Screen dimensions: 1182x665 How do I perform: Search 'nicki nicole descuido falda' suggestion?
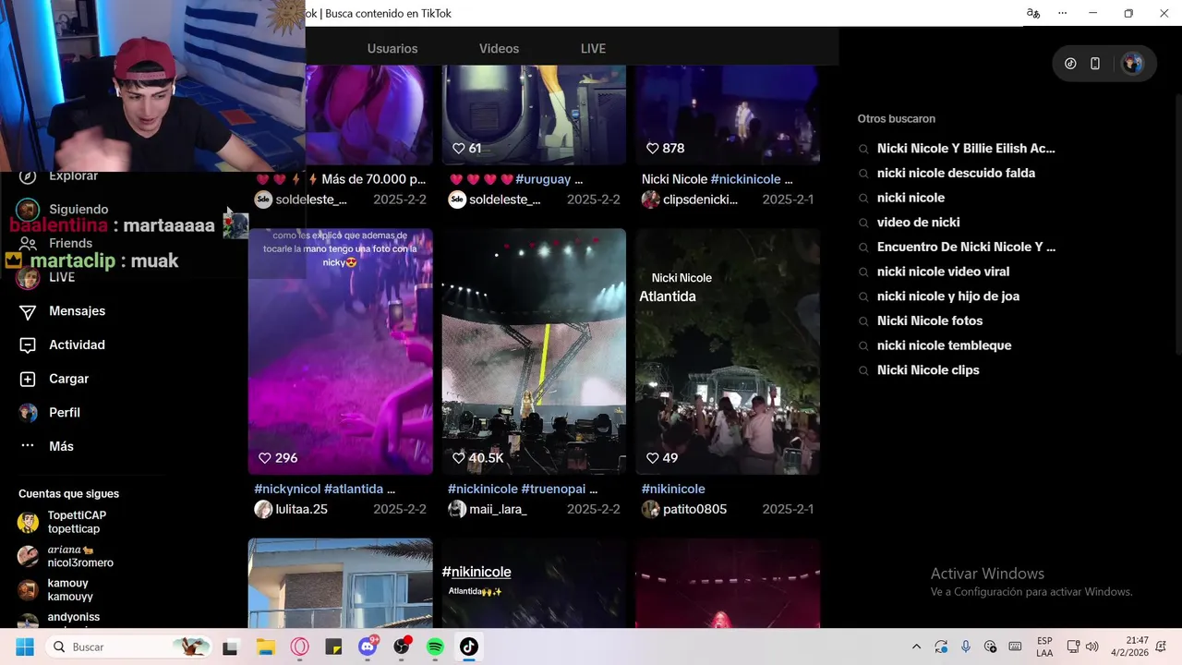coord(956,174)
